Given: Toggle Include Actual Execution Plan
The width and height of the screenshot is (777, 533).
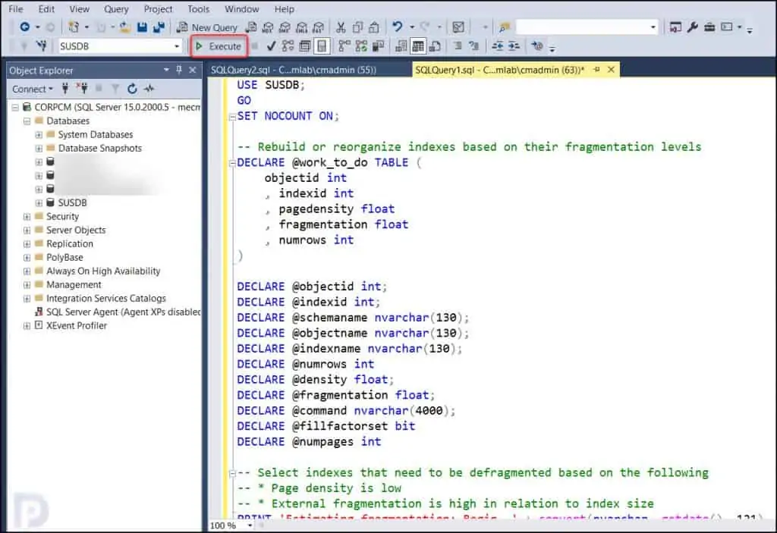Looking at the screenshot, I should (x=344, y=46).
